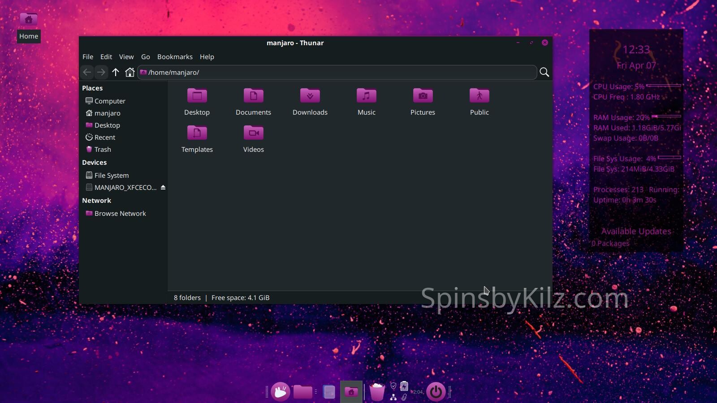
Task: Open the Bookmarks menu
Action: [175, 57]
